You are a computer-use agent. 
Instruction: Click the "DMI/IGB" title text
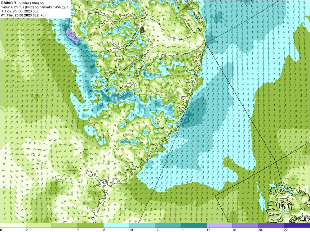coord(8,3)
